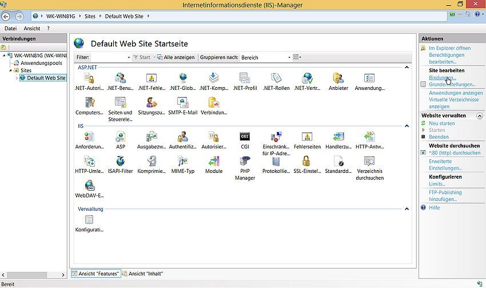This screenshot has width=486, height=288.
Task: Open the Filter combo box dropdown
Action: tap(129, 57)
